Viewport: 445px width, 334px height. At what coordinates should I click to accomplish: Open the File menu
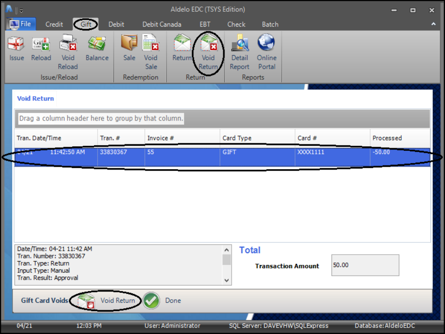(21, 24)
